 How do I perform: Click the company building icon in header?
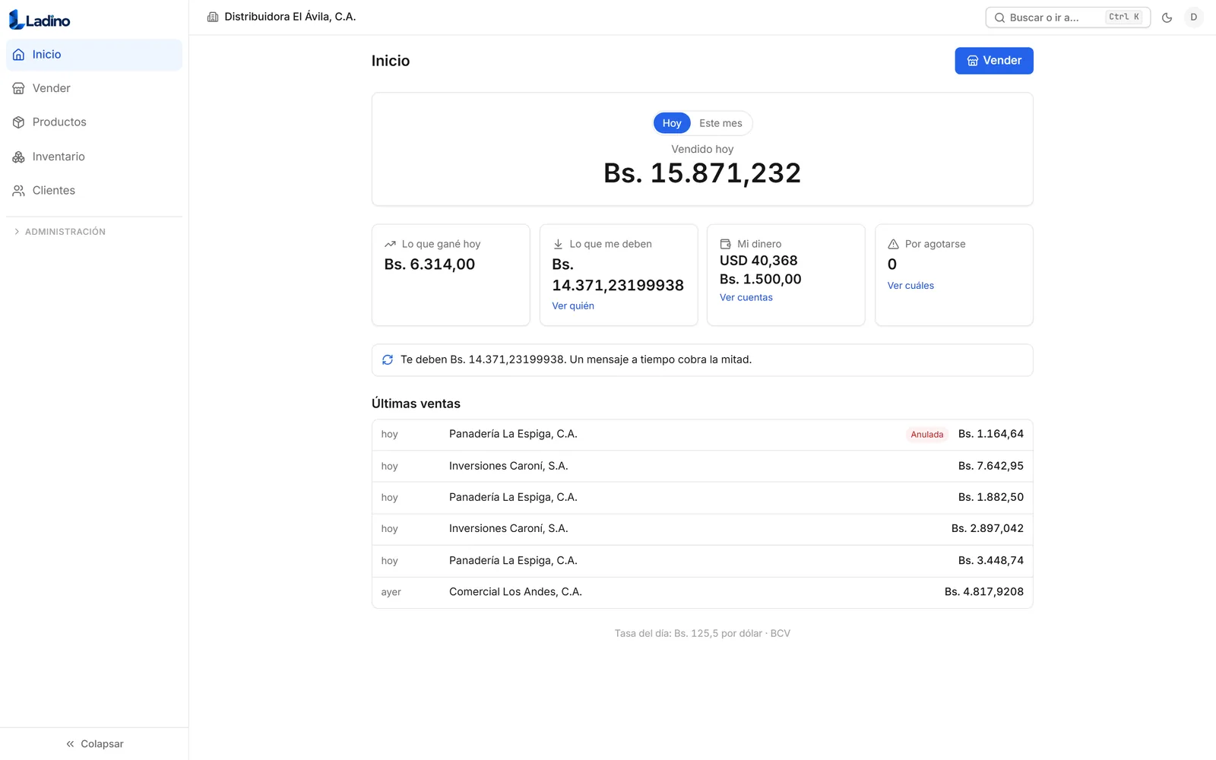tap(213, 17)
